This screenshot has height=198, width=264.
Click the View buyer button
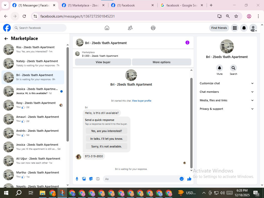103,62
